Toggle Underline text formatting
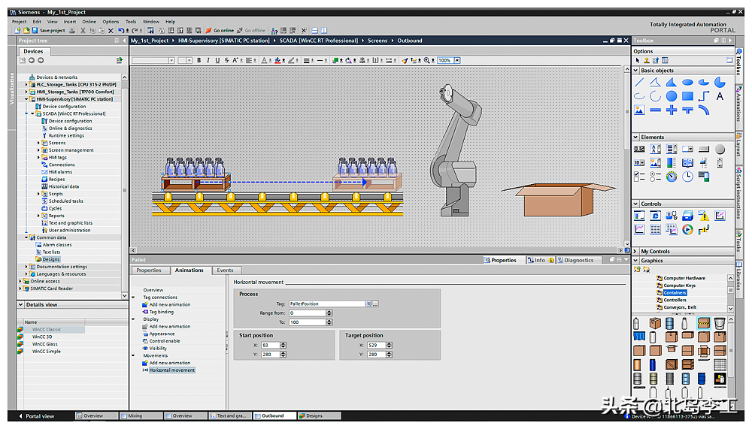 coord(217,60)
